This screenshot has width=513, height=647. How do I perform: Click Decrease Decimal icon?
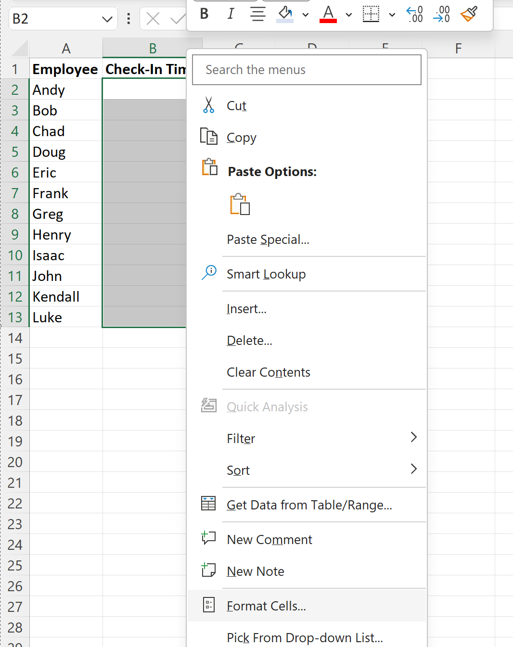[441, 14]
